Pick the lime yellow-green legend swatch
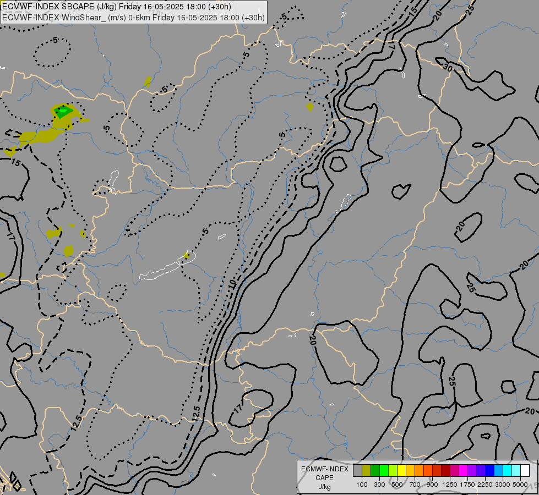 (393, 471)
